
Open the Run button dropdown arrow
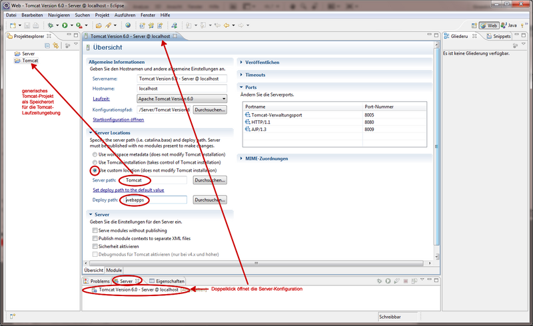point(71,25)
